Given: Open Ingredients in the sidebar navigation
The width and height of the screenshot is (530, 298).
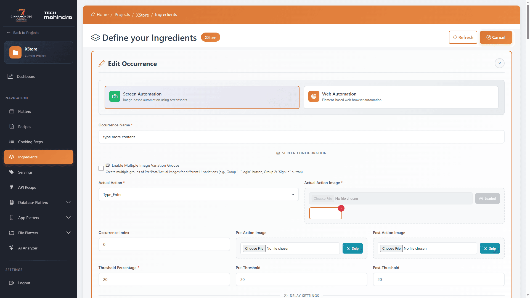Looking at the screenshot, I should (x=39, y=157).
